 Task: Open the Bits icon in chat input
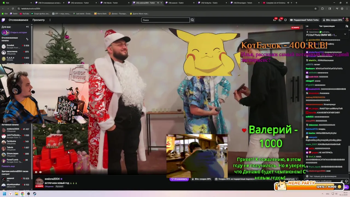342,181
